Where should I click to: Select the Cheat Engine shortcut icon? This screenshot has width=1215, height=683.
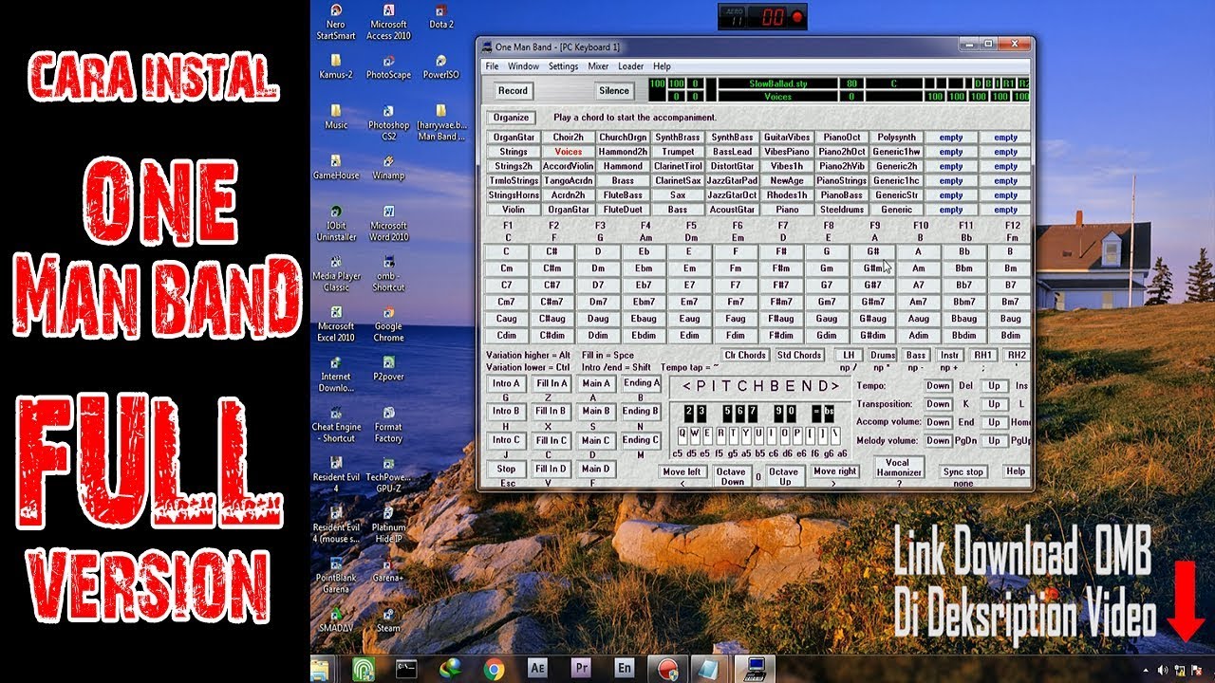point(336,424)
